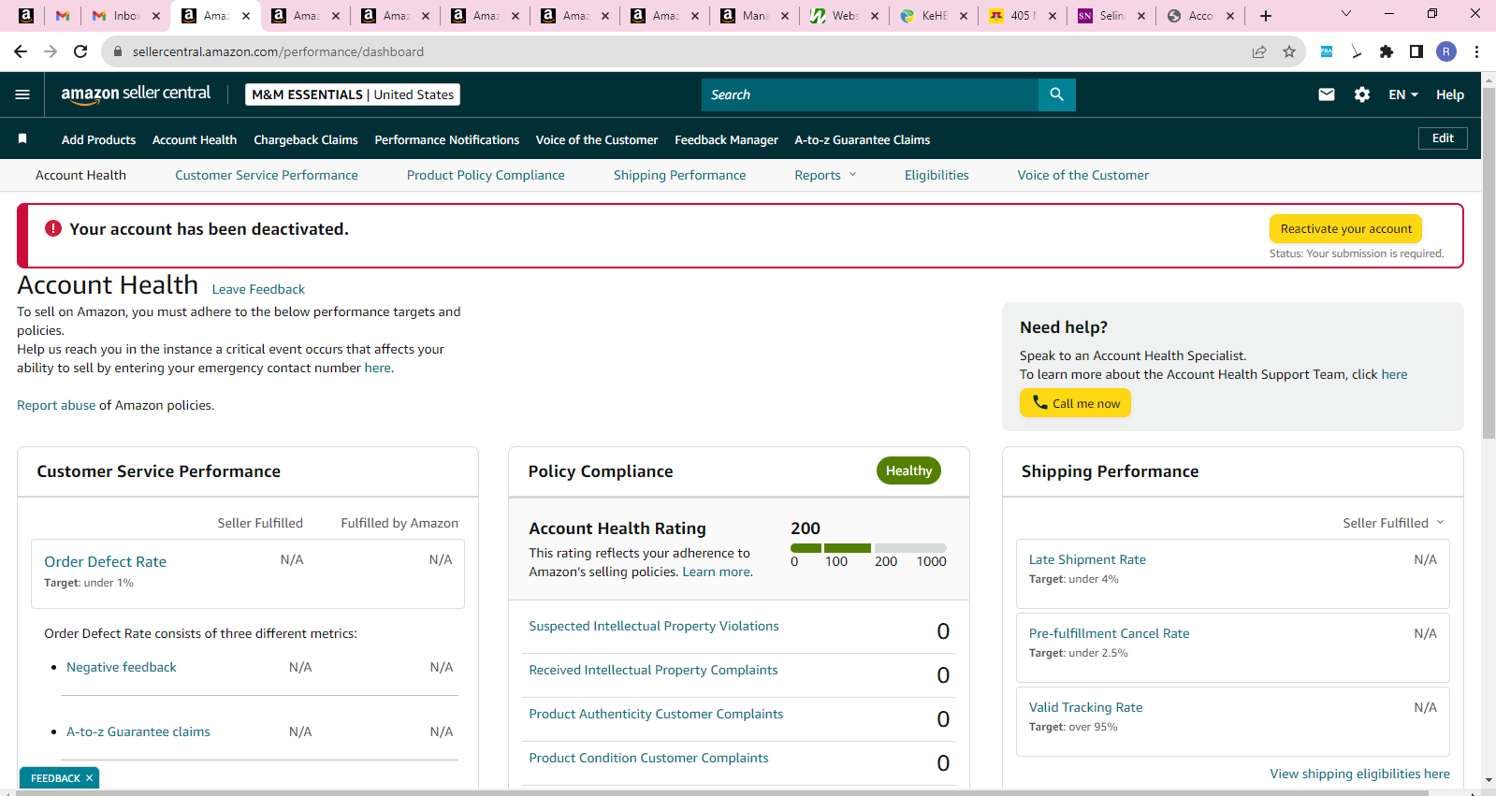This screenshot has width=1496, height=796.
Task: Open the Chrome profile avatar R
Action: (x=1446, y=51)
